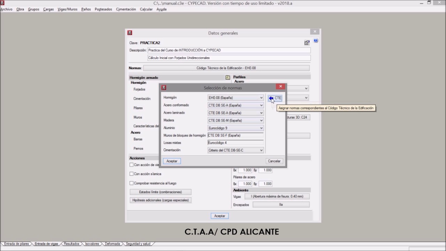Click the Losas mixtas Eurocódigo 4 field
Viewport: 446px width, 251px height.
[236, 143]
